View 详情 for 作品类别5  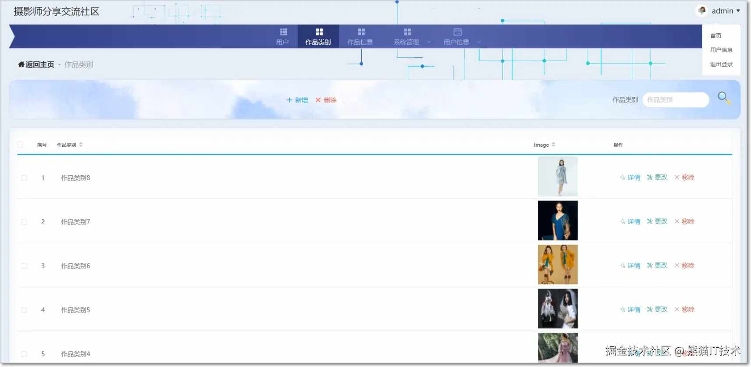tap(630, 310)
